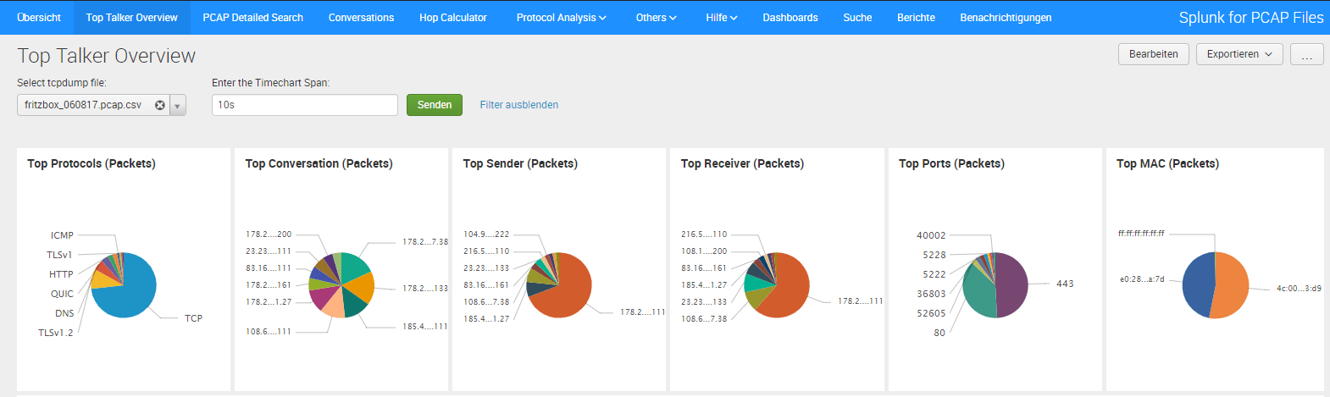Image resolution: width=1330 pixels, height=397 pixels.
Task: Click the purple 443 slice in Top Ports
Action: click(1011, 284)
